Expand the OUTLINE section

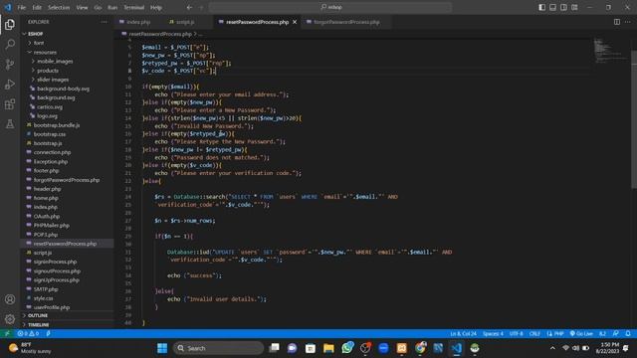pos(38,315)
